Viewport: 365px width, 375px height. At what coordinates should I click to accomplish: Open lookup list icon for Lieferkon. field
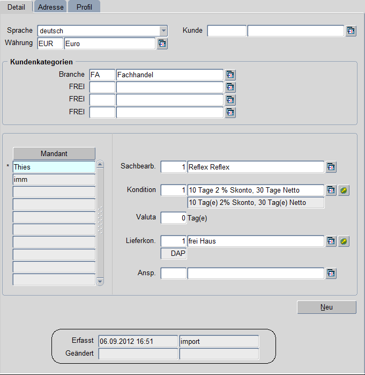coord(331,241)
